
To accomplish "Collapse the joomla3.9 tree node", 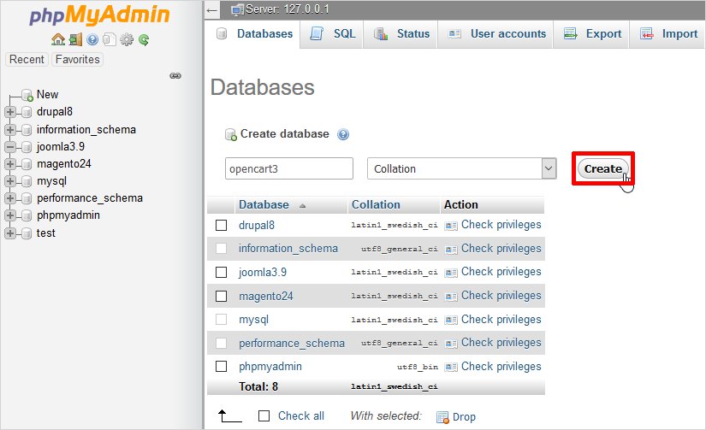I will (x=10, y=146).
